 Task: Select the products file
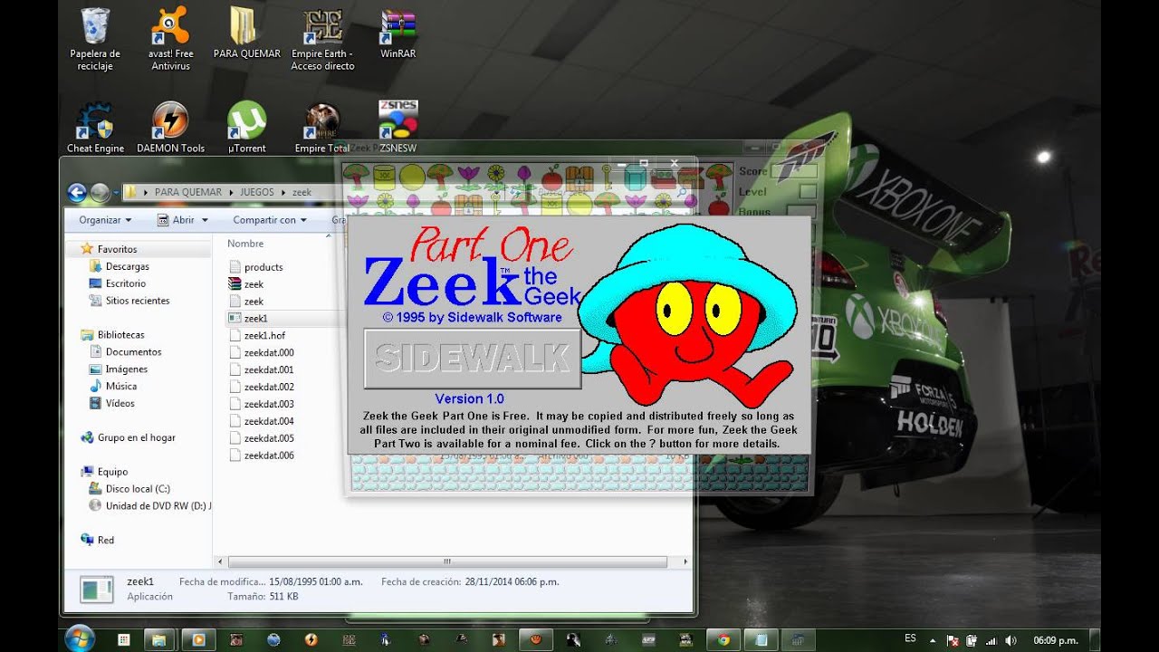263,267
